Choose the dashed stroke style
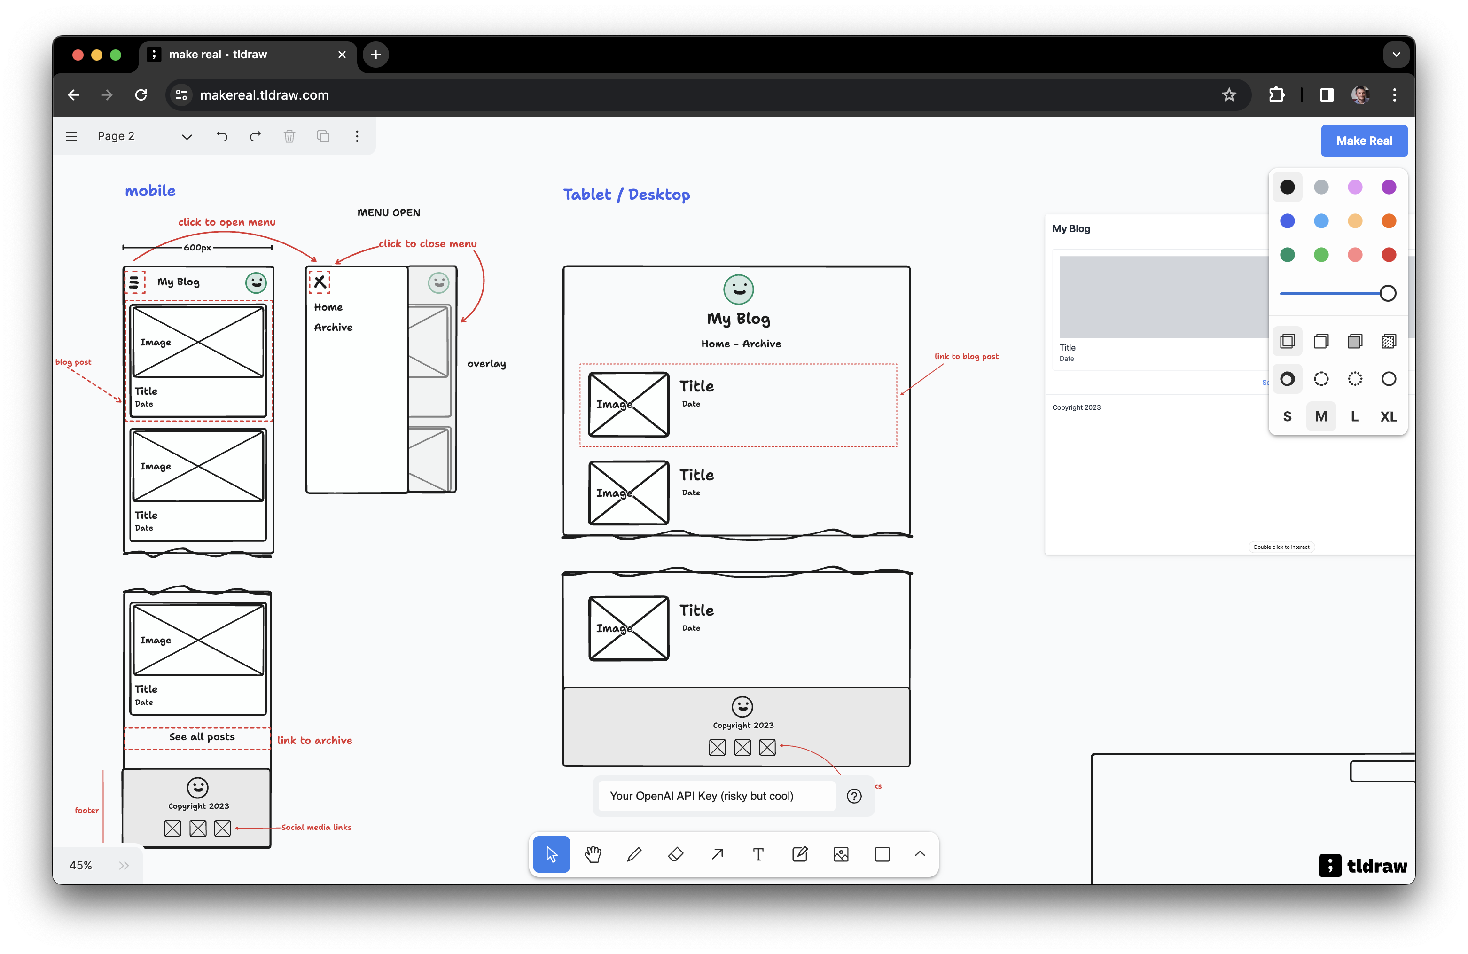This screenshot has height=954, width=1468. pyautogui.click(x=1320, y=379)
